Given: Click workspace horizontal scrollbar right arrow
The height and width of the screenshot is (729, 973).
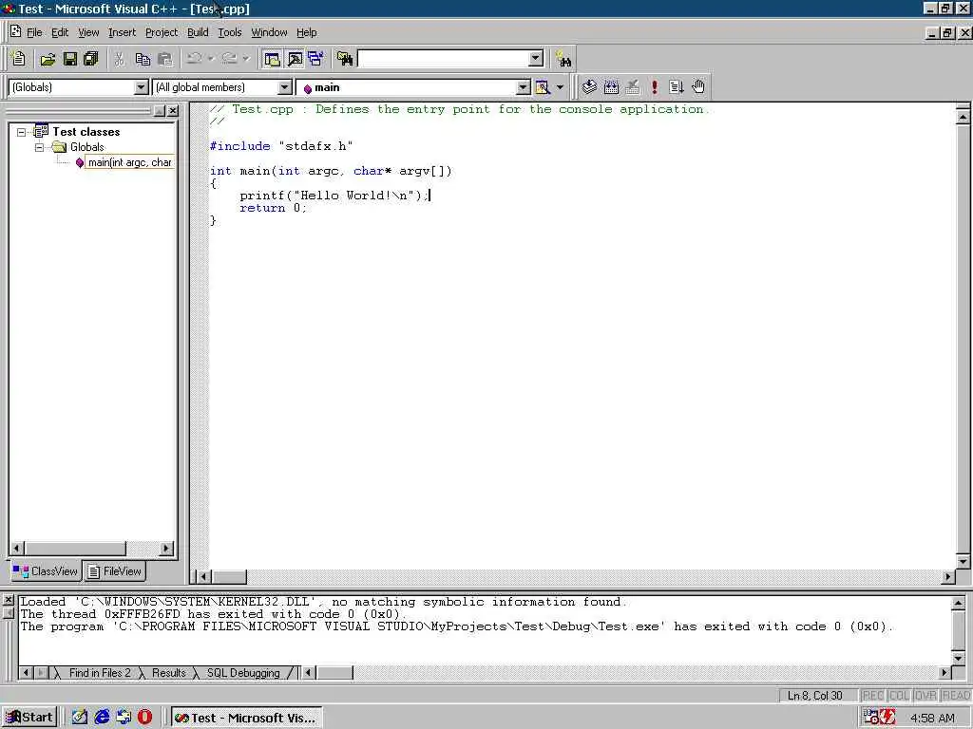Looking at the screenshot, I should coord(166,548).
